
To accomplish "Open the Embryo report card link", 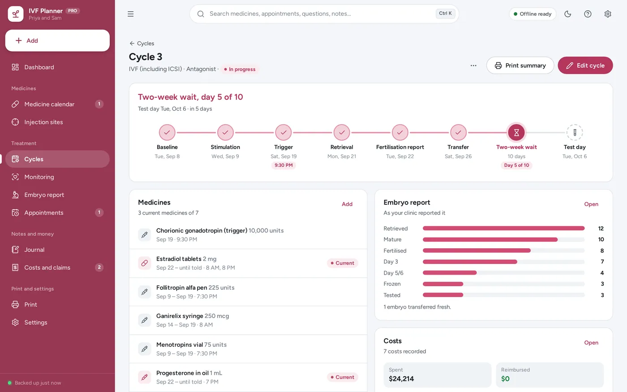I will coord(591,204).
